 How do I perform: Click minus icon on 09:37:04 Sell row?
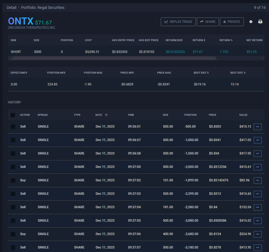pos(258,207)
